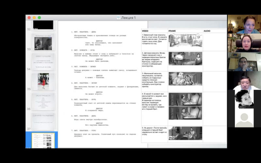Screen dimensions: 261x163
Task: Click the topmost participant video tile
Action: 244,24
